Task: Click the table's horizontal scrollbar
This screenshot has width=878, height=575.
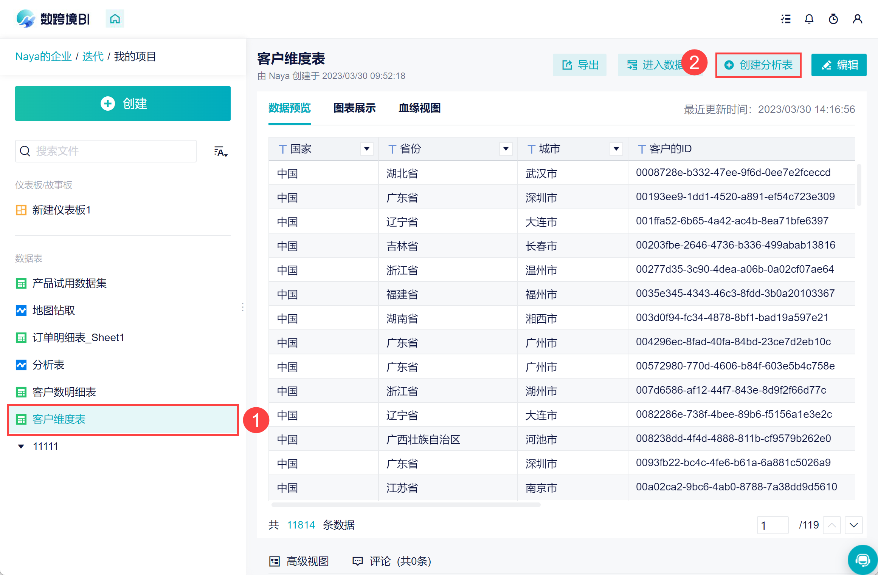Action: tap(406, 505)
